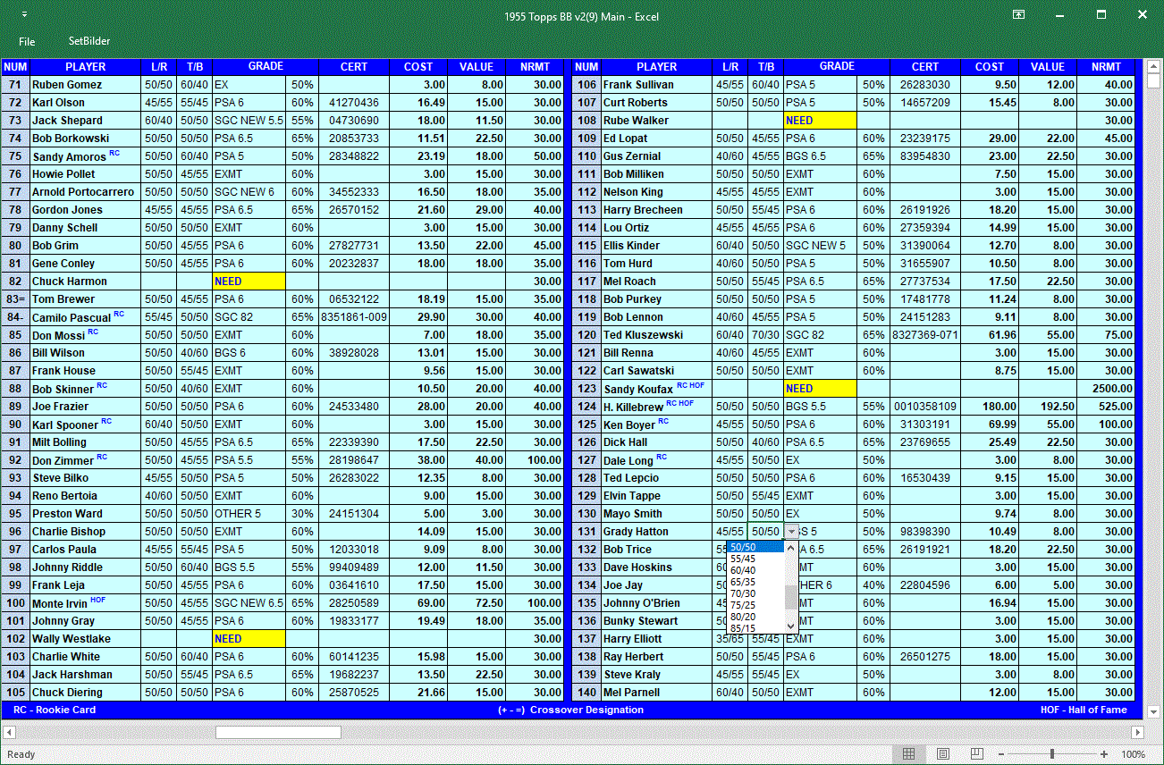Select the 61.96 cost for Ted Kluszewski
The height and width of the screenshot is (765, 1164).
(x=990, y=335)
